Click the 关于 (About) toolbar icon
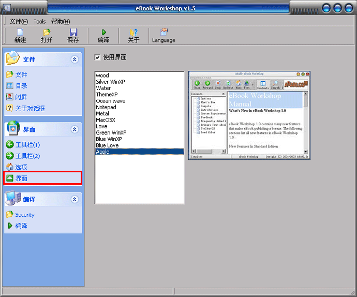The image size is (357, 297). [x=133, y=33]
